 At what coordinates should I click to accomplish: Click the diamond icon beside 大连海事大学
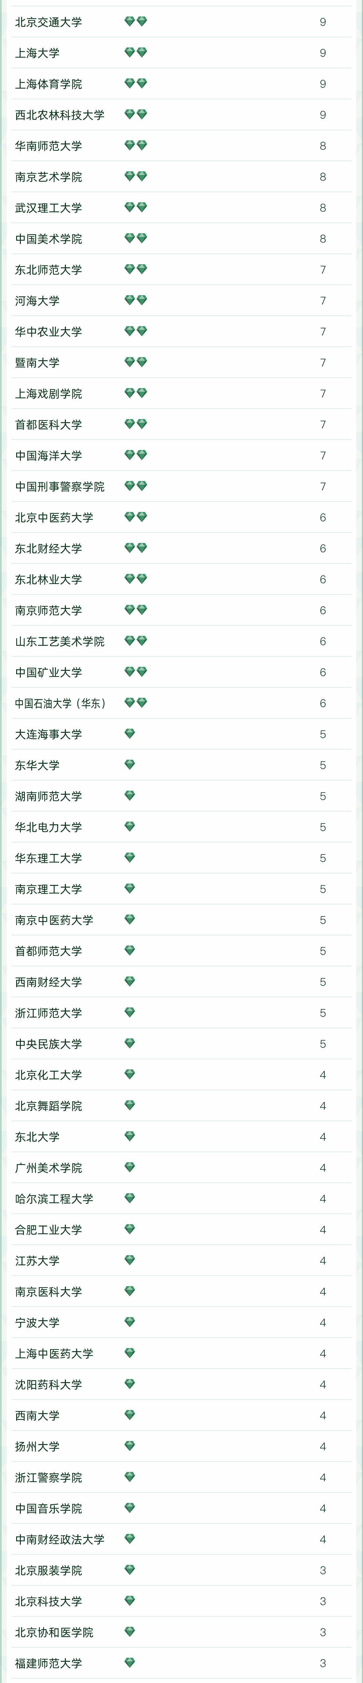tap(130, 734)
